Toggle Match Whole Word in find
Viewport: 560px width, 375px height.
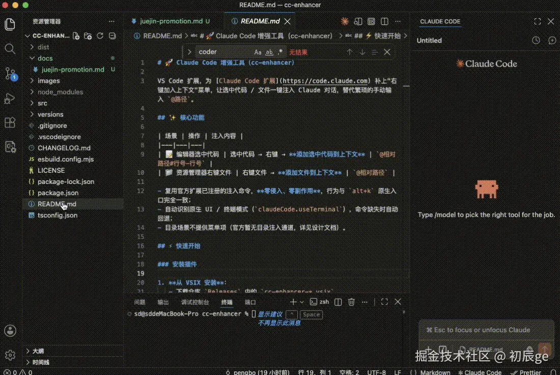tap(269, 52)
